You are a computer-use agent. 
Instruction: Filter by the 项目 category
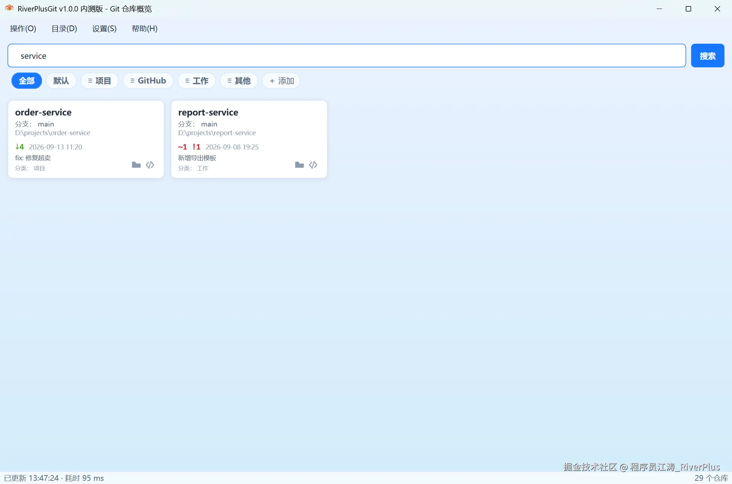[99, 81]
